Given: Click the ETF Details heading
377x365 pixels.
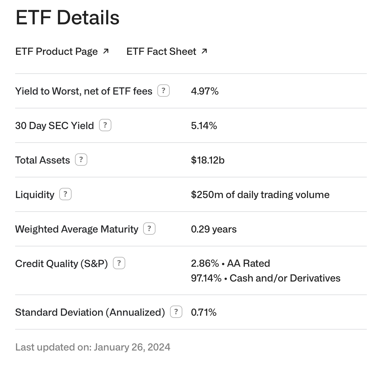Looking at the screenshot, I should click(67, 18).
